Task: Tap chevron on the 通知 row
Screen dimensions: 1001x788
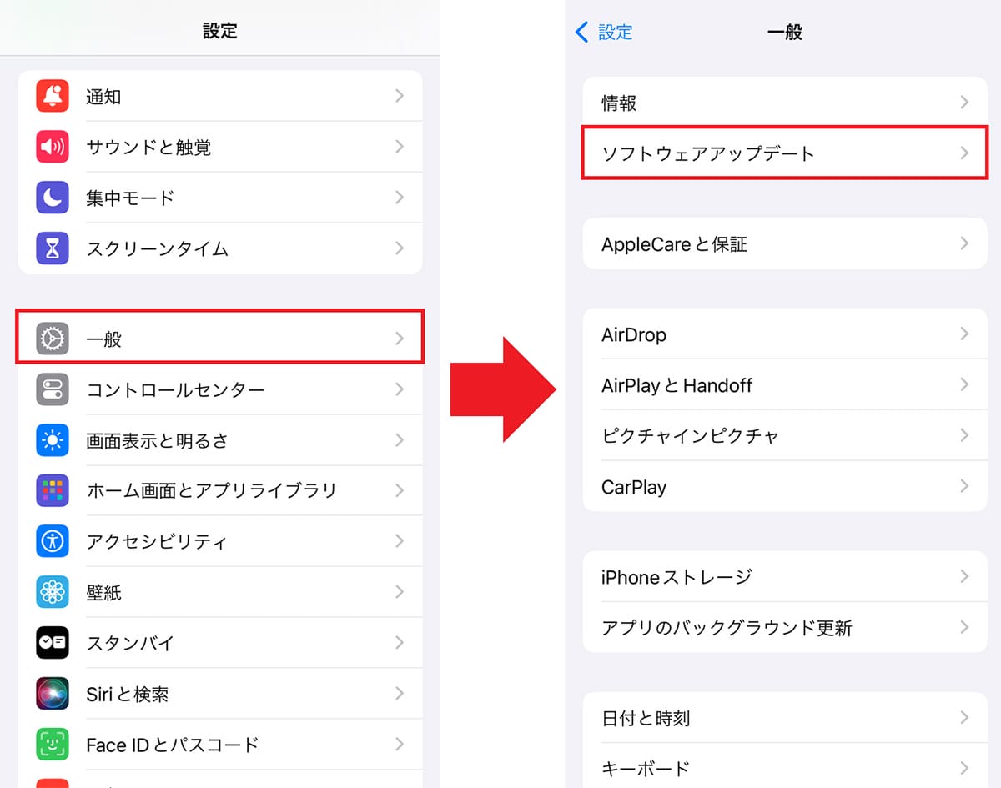Action: [x=400, y=96]
